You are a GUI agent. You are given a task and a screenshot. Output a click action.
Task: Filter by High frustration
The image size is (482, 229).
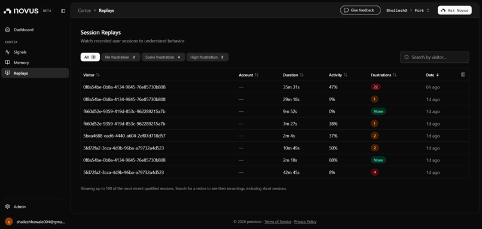coord(208,57)
